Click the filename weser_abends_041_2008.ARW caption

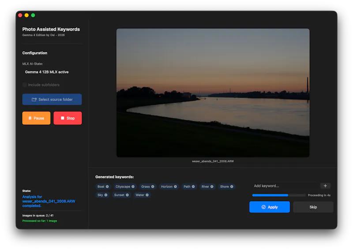pyautogui.click(x=213, y=161)
